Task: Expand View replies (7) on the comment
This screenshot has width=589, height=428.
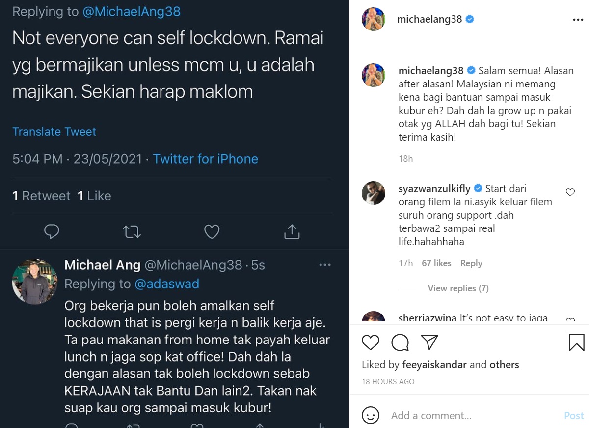Action: point(458,288)
